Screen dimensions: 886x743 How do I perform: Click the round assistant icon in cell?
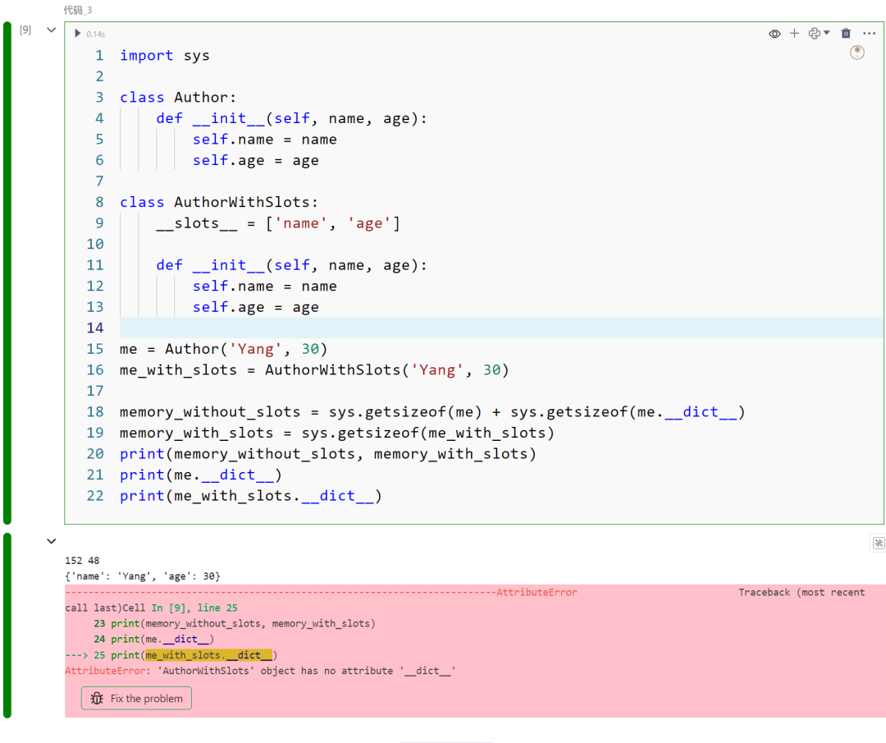tap(857, 53)
